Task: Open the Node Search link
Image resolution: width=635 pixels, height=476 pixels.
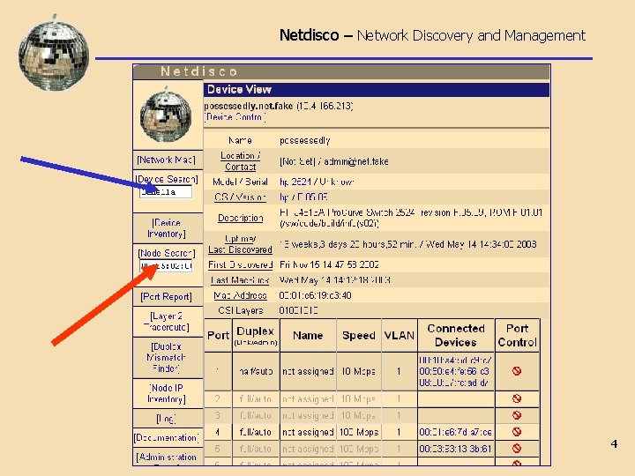Action: tap(167, 253)
